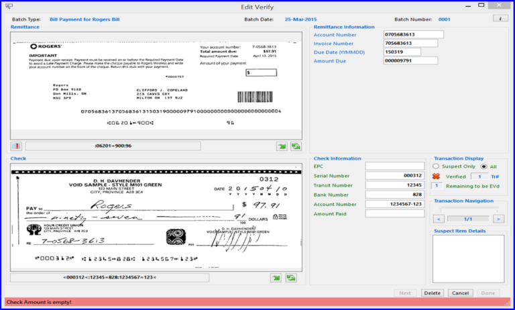Click the Tr# label
515x310 pixels.
click(495, 176)
